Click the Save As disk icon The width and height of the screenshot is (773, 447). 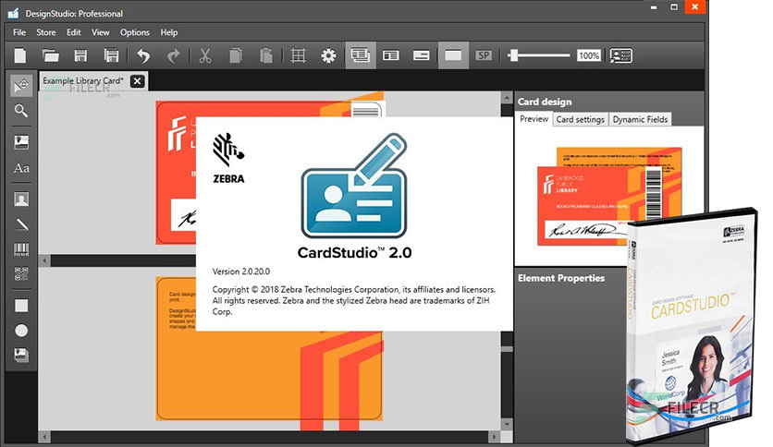(111, 55)
